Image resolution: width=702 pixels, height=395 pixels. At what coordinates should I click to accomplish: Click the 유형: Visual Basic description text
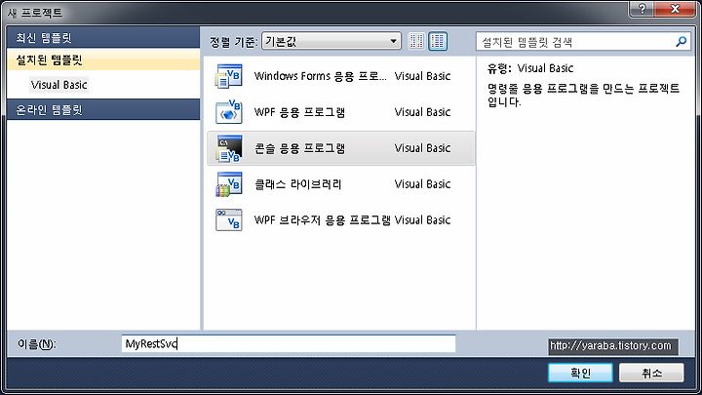click(530, 68)
